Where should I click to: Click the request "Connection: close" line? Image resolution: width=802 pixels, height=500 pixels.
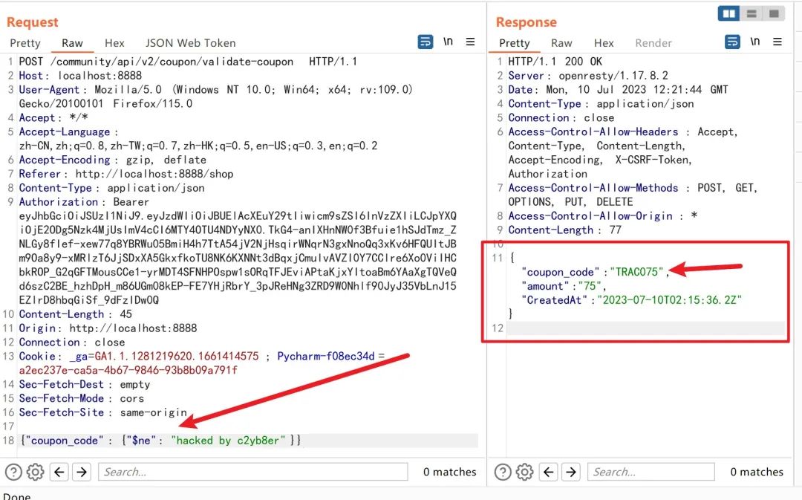(x=71, y=342)
